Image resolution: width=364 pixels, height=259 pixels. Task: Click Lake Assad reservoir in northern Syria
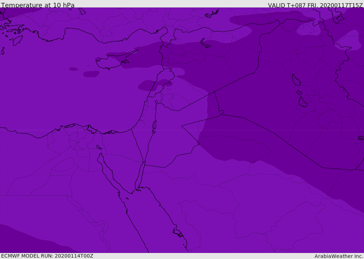205,43
